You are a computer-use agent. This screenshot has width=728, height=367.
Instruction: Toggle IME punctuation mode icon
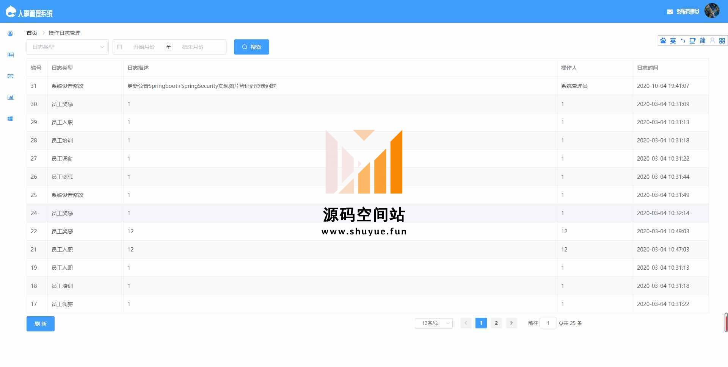pyautogui.click(x=683, y=41)
